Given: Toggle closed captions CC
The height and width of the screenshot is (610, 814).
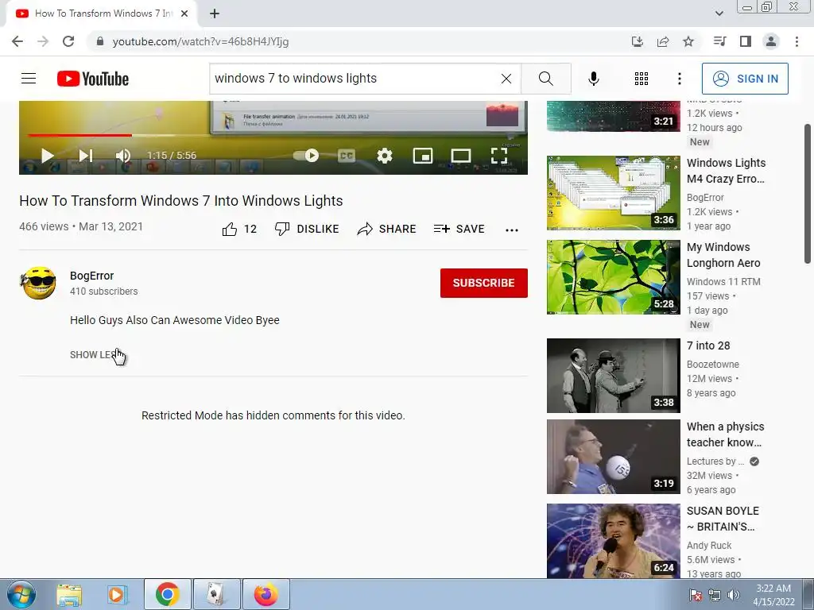Looking at the screenshot, I should [347, 156].
